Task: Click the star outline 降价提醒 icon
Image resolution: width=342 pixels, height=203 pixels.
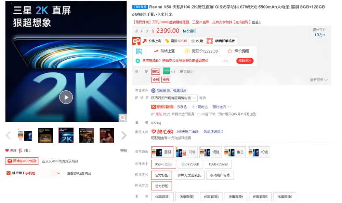Action: (x=230, y=51)
